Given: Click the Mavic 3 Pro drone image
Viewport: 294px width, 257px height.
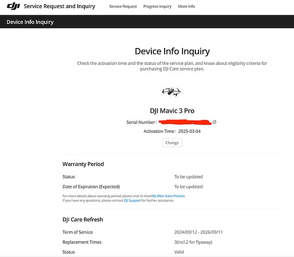Looking at the screenshot, I should pos(171,92).
